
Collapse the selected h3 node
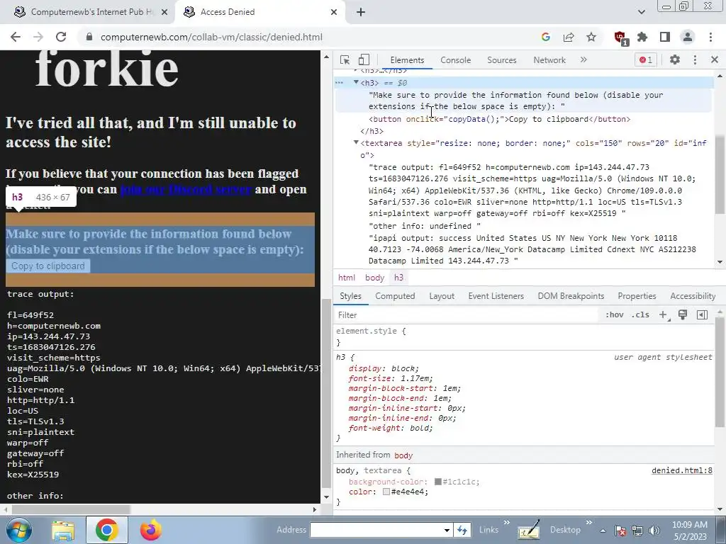(x=356, y=82)
